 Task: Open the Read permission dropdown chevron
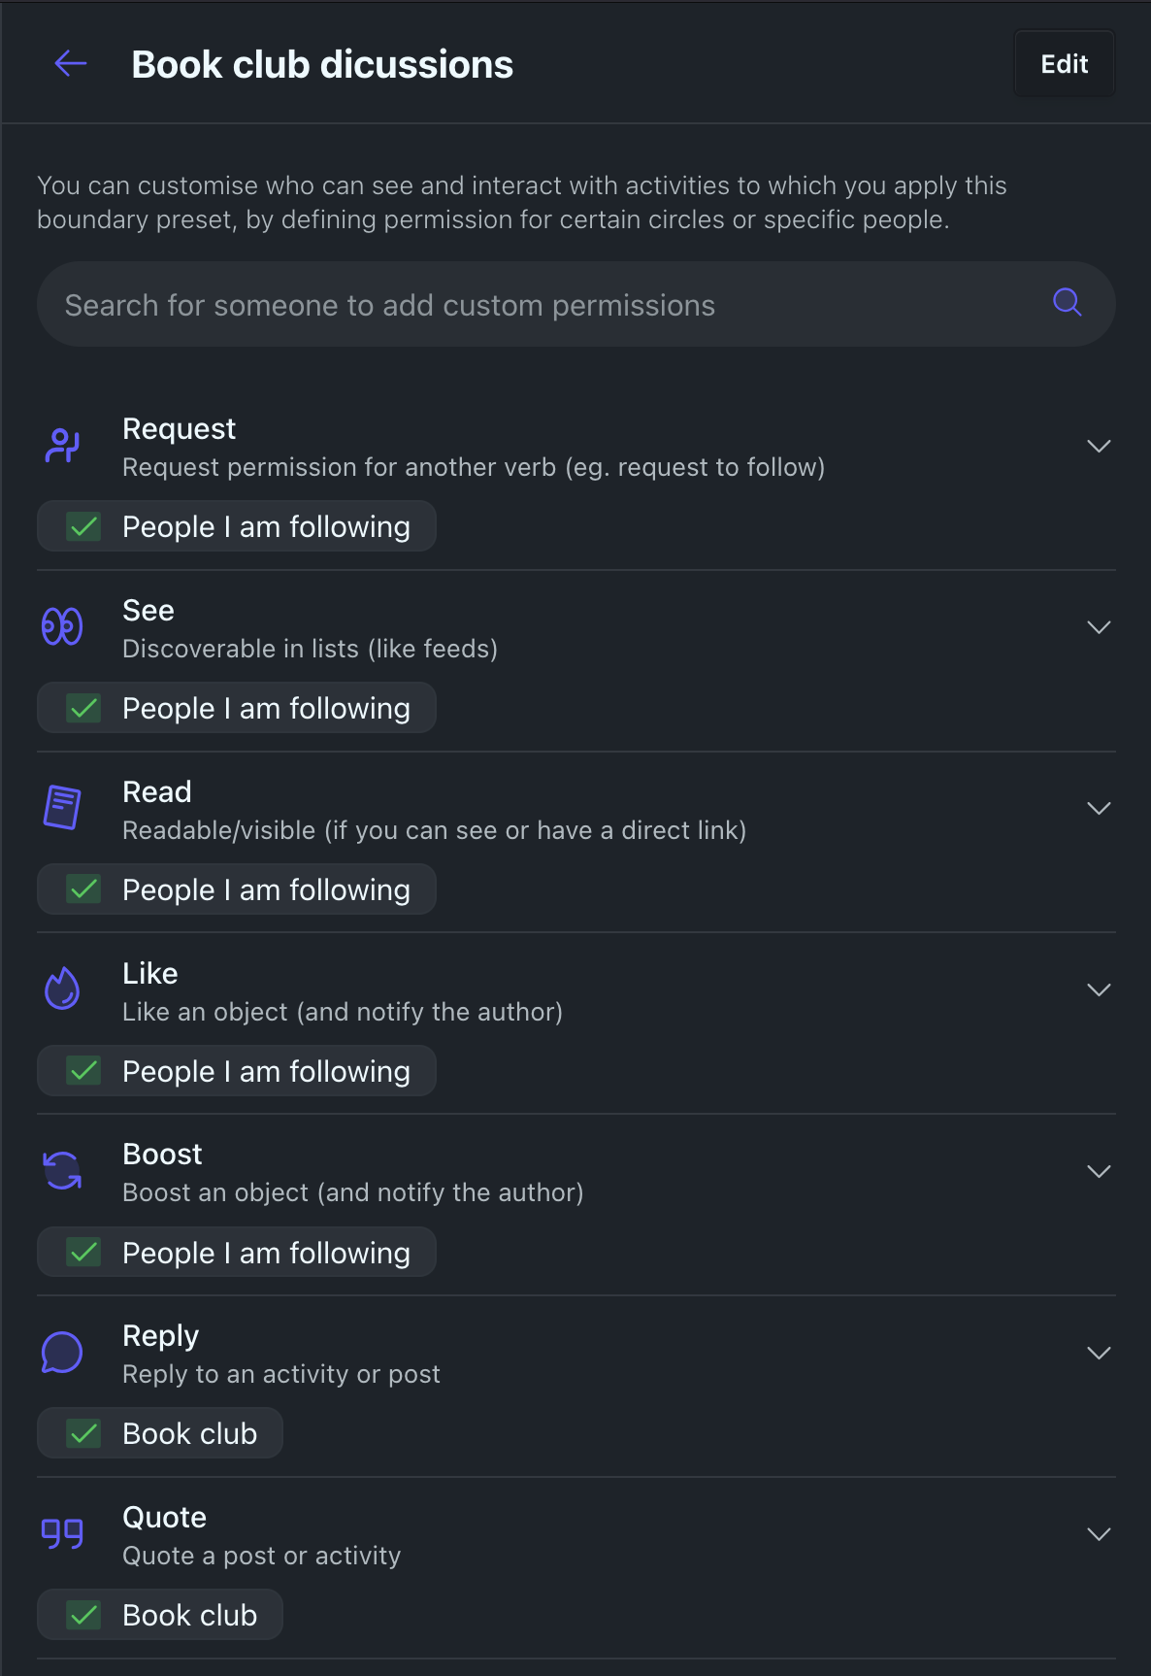[1098, 808]
